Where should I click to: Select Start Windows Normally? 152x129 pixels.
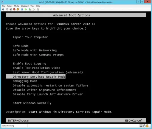pyautogui.click(x=32, y=103)
